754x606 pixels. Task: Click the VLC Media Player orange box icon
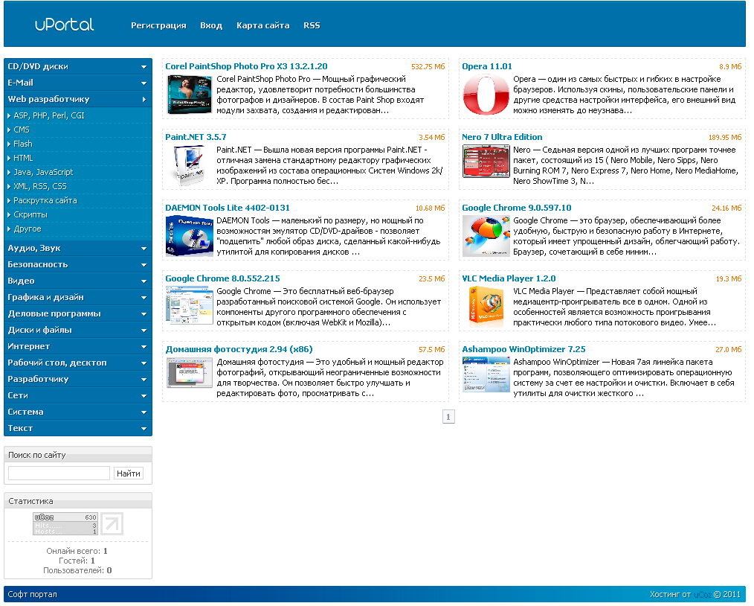pyautogui.click(x=485, y=307)
